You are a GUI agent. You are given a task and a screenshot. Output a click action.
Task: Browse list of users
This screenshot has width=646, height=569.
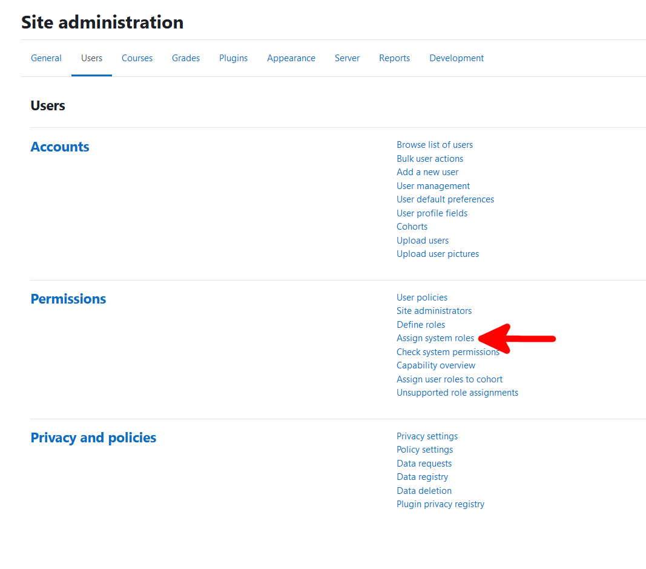click(435, 145)
